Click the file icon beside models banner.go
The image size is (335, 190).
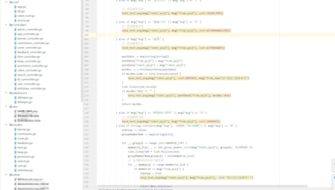tap(15, 129)
